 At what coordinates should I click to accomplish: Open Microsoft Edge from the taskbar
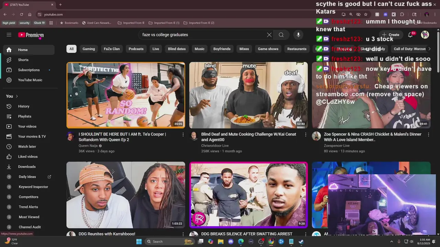pyautogui.click(x=241, y=242)
